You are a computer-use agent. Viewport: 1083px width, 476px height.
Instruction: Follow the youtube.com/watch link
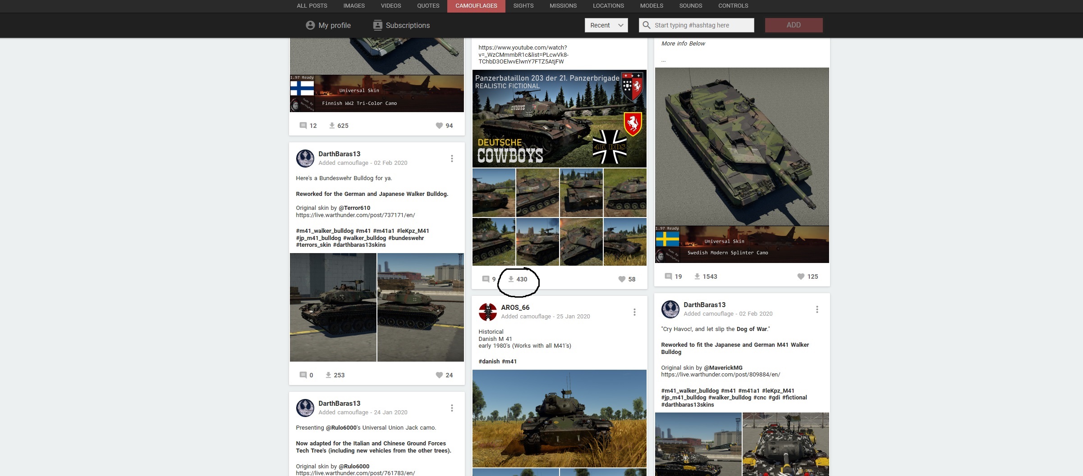coord(523,54)
